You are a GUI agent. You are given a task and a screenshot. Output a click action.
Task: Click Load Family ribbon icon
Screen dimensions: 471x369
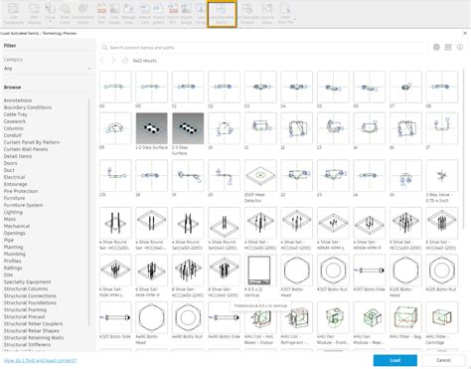click(201, 13)
